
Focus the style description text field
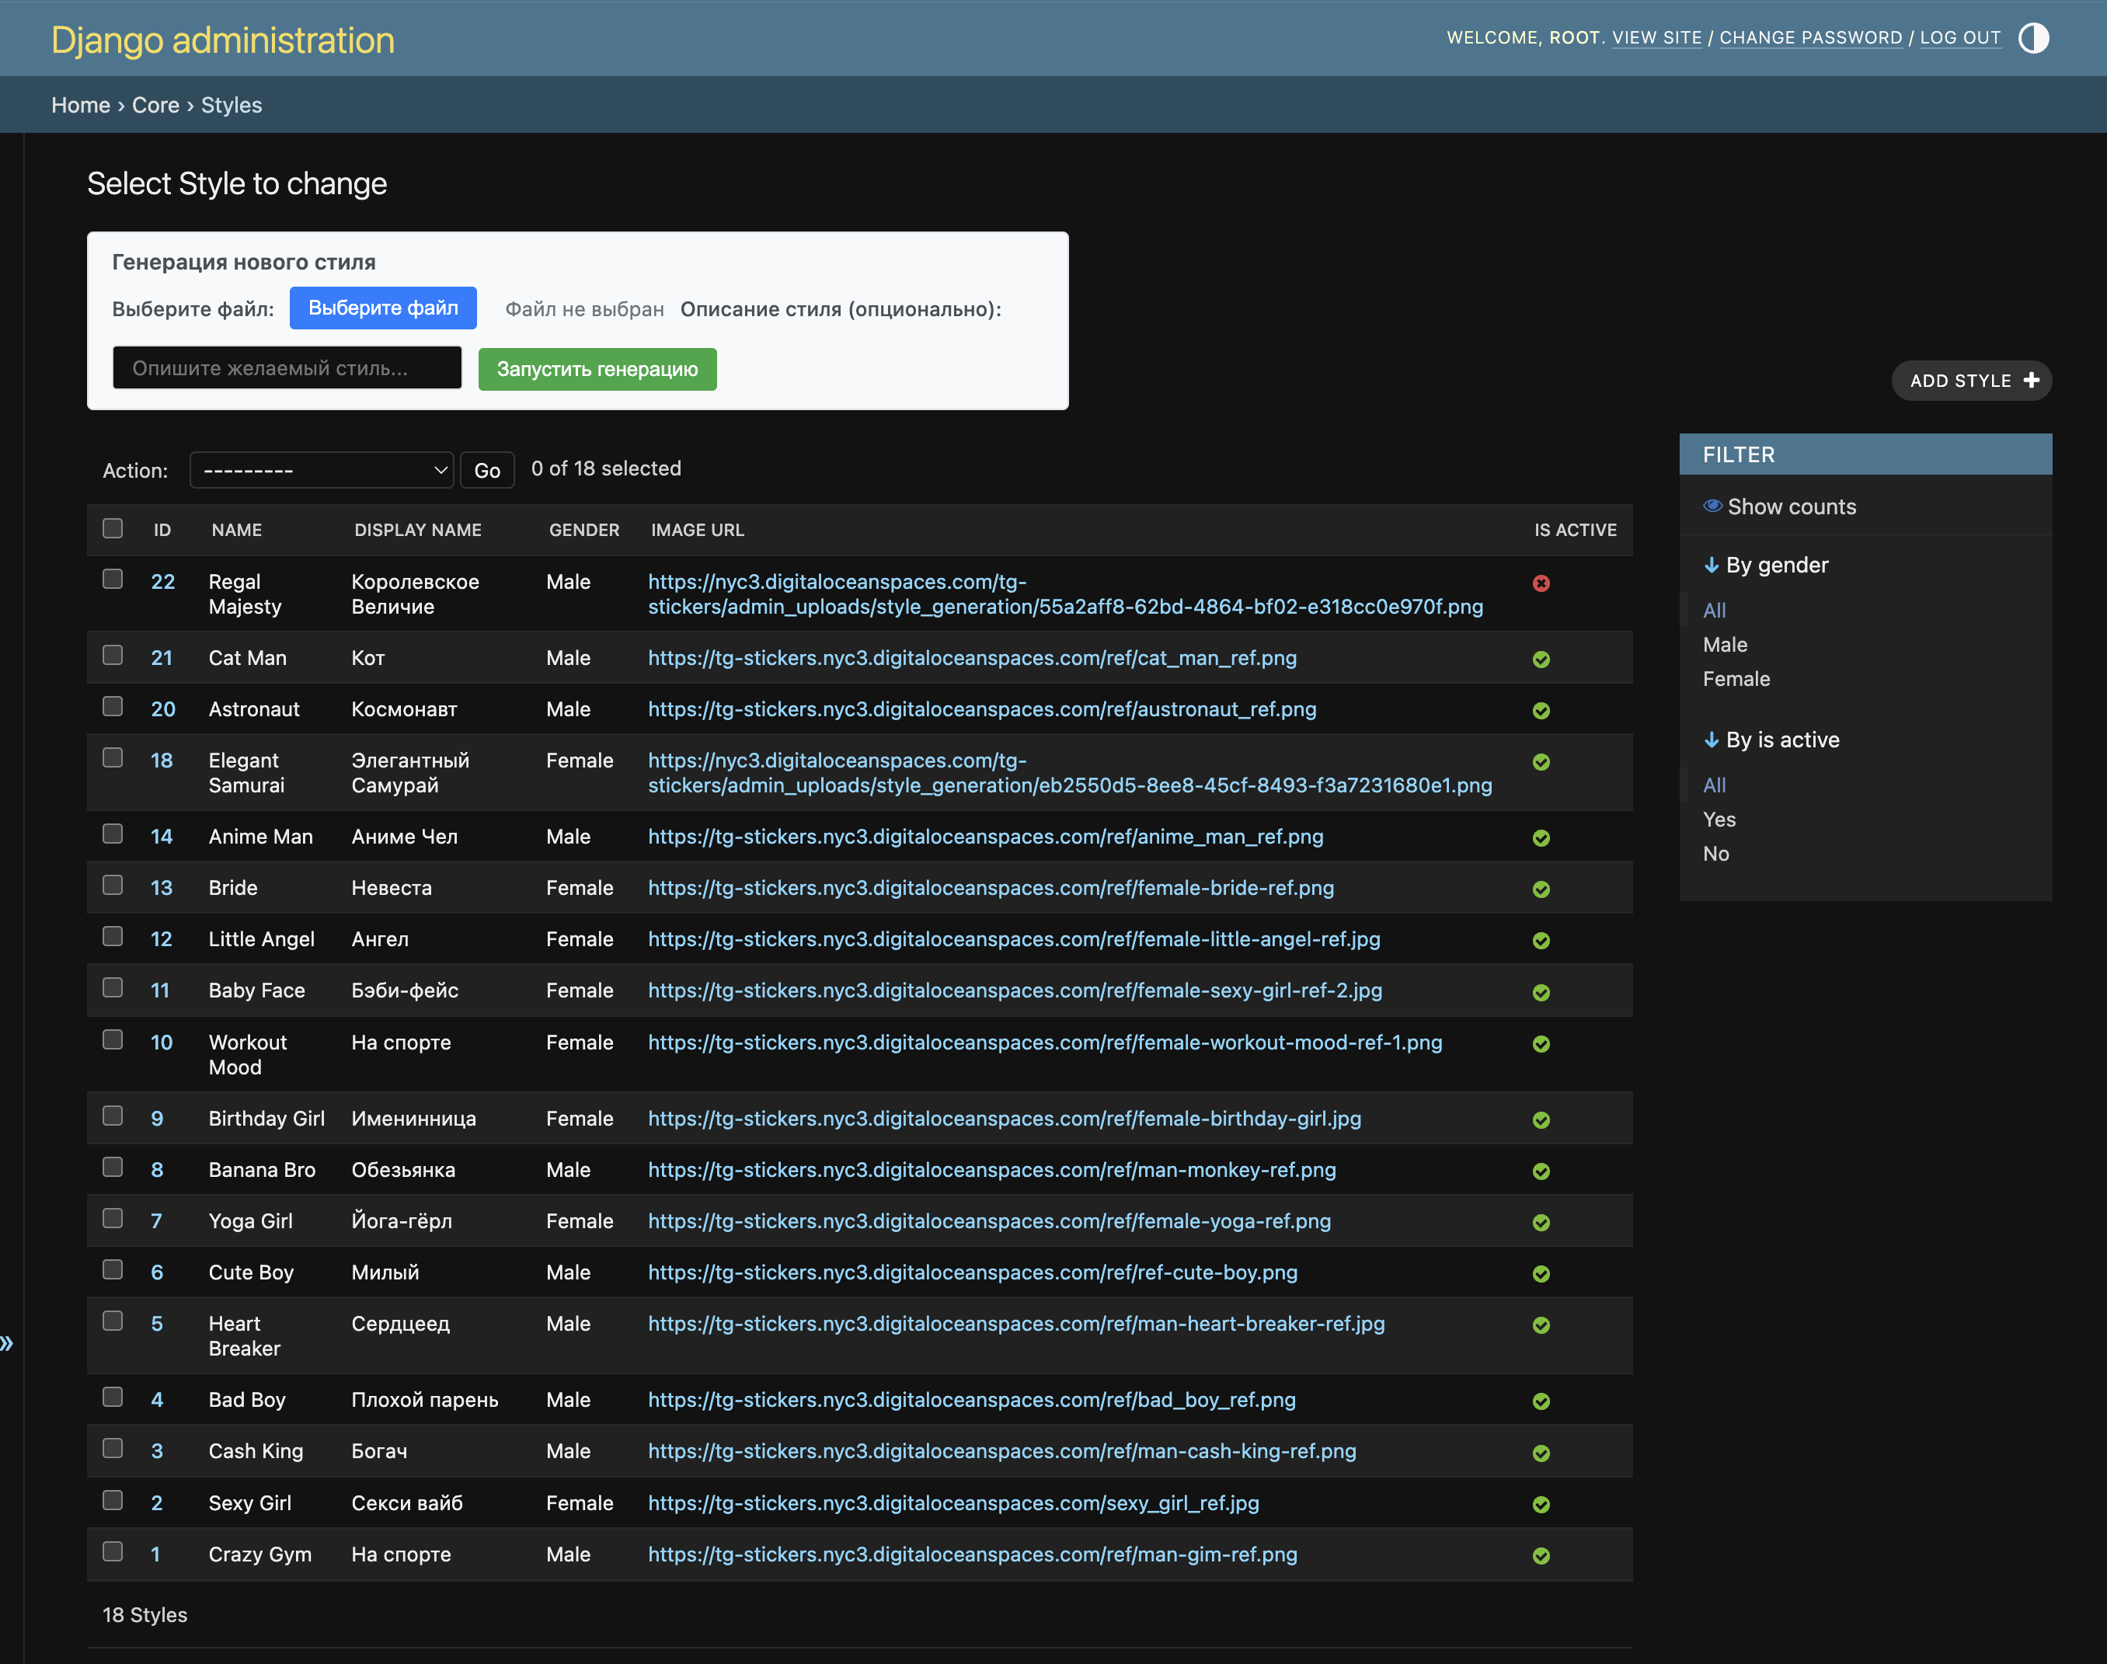(x=287, y=368)
